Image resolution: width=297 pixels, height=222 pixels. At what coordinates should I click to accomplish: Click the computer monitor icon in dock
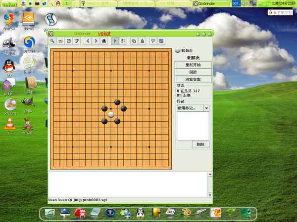click(x=65, y=213)
